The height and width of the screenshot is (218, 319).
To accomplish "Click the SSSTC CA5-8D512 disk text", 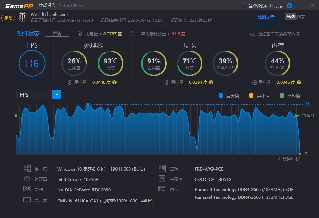I will [x=213, y=180].
